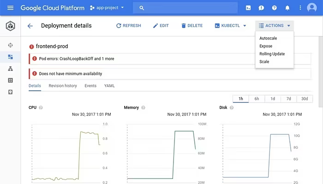Choose Rolling Update from Actions menu
Image resolution: width=323 pixels, height=184 pixels.
click(x=272, y=54)
